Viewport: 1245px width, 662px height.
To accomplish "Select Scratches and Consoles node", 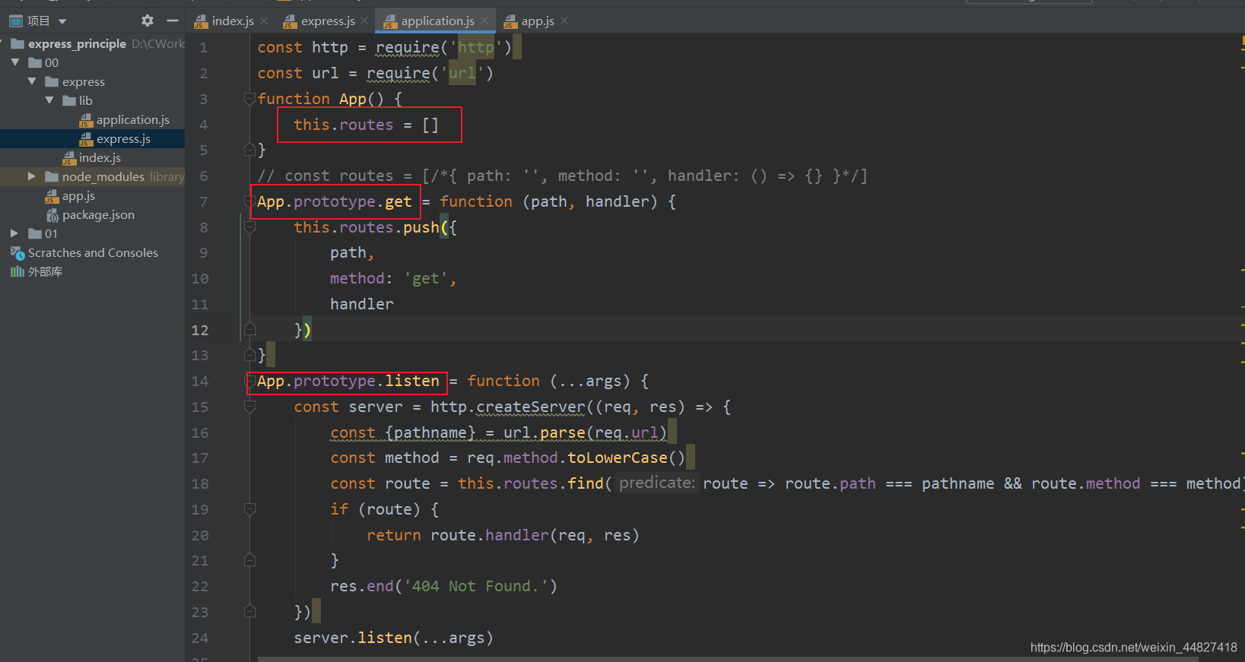I will [93, 252].
